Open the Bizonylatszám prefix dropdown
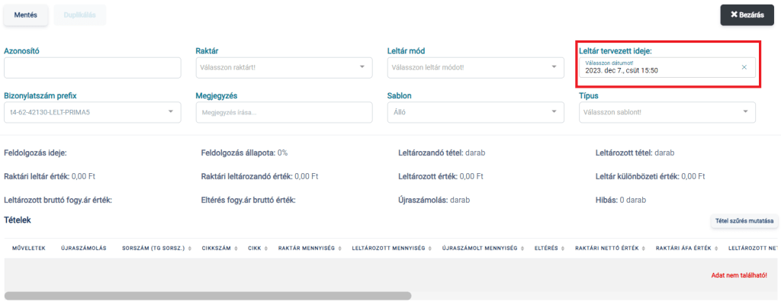781x305 pixels. click(x=92, y=113)
